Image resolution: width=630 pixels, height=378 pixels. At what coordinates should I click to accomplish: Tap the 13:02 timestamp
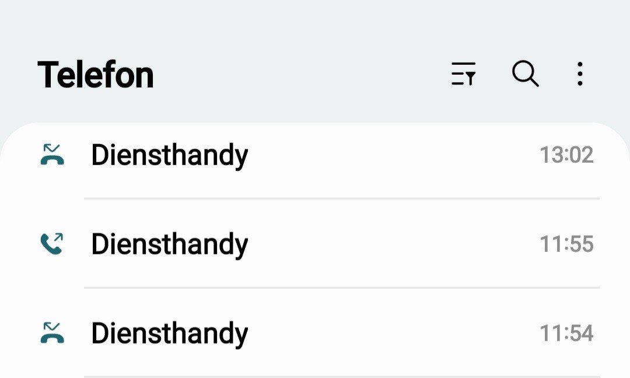pos(566,155)
